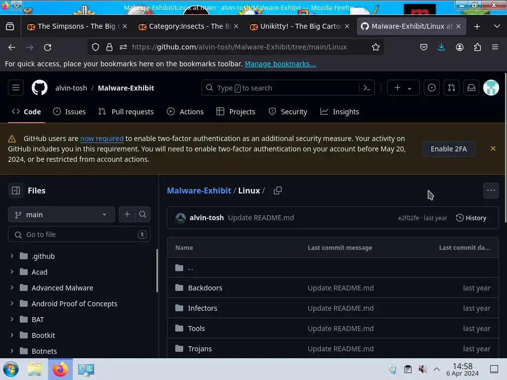The width and height of the screenshot is (507, 380).
Task: Expand the Advanced Malware folder chevron
Action: point(12,287)
